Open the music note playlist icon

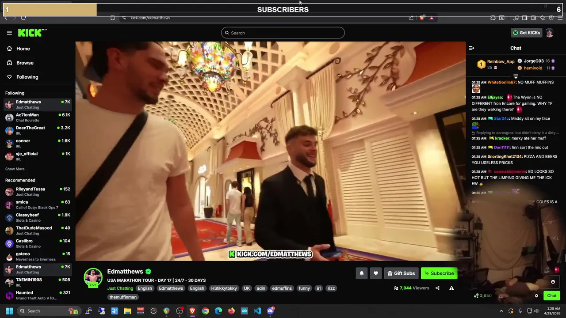[516, 18]
